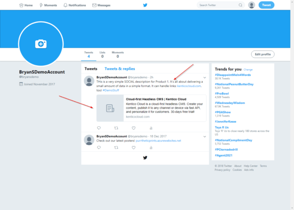
Task: Open the Kentico Cloud link card thumbnail
Action: (x=110, y=108)
